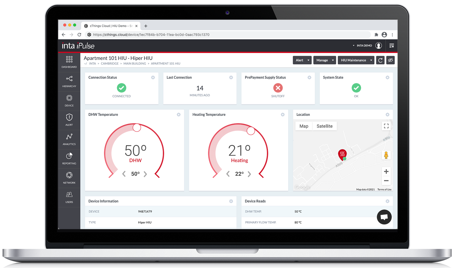Open the chat bubble widget
This screenshot has width=454, height=268.
[x=384, y=217]
